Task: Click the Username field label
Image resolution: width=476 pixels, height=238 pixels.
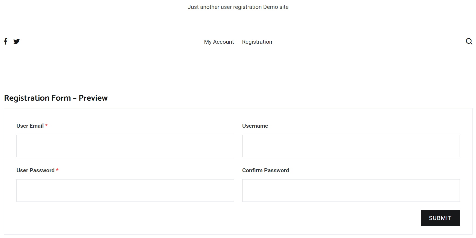Action: (255, 126)
